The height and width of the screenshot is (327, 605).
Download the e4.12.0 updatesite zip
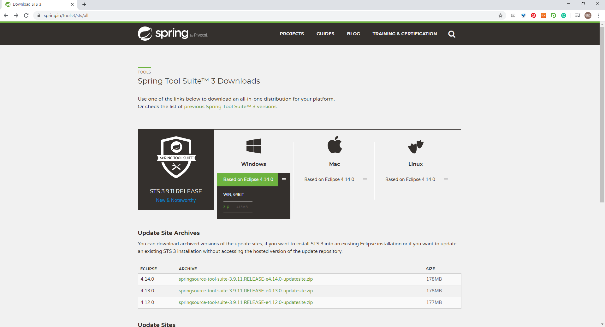pyautogui.click(x=246, y=302)
